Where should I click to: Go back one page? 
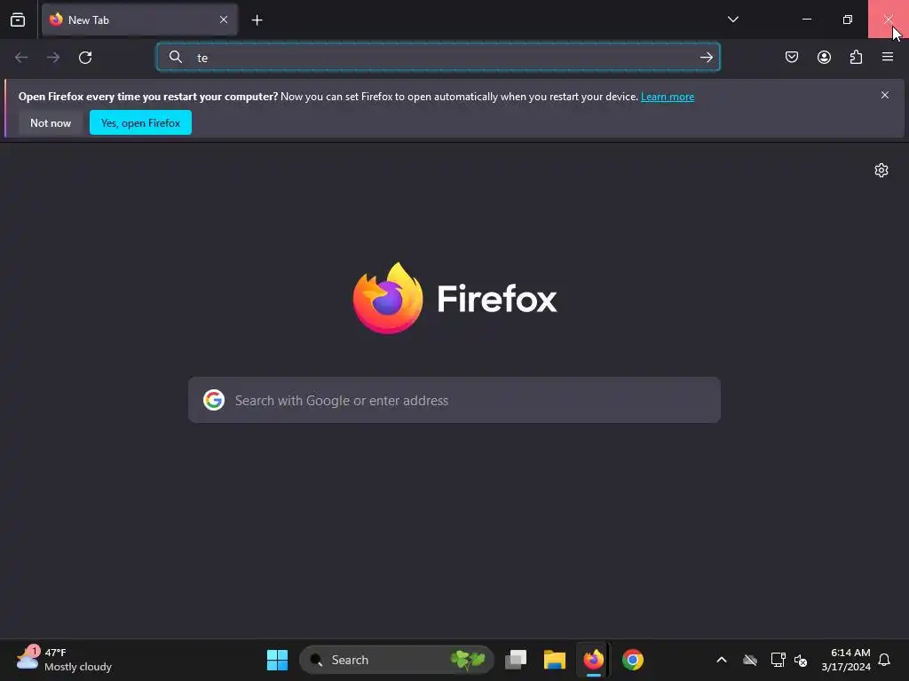tap(21, 58)
